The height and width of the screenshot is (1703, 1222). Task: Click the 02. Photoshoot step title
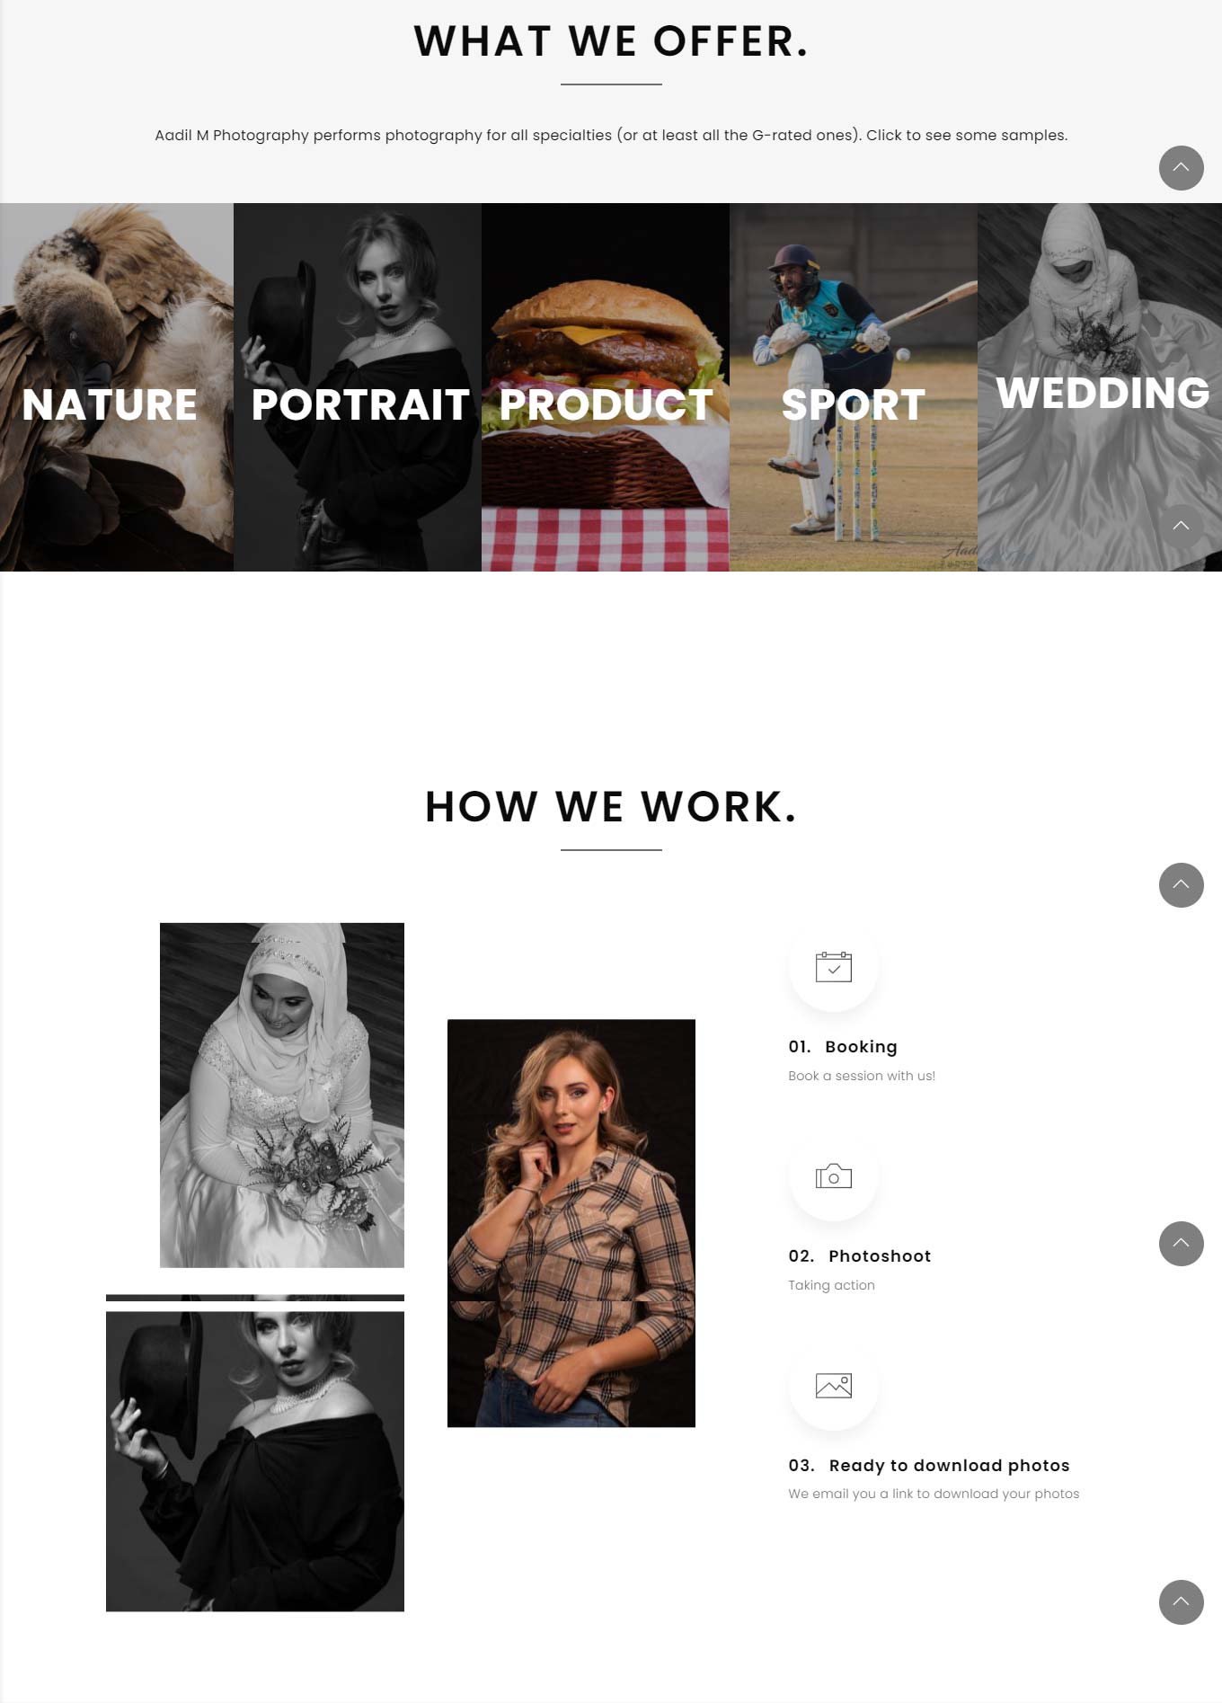[860, 1256]
